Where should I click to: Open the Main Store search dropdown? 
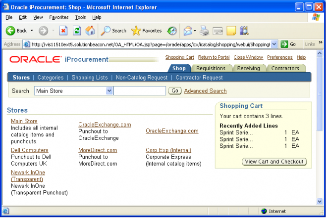74,91
